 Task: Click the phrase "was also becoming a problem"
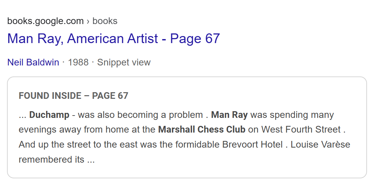click(140, 115)
